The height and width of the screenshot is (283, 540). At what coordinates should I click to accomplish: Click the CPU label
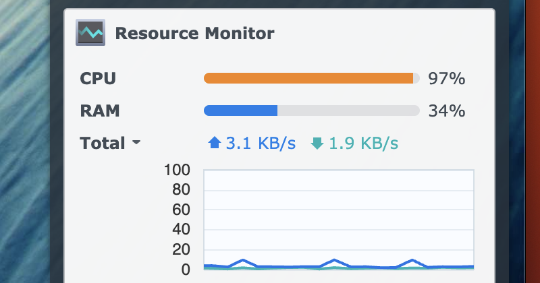pos(98,79)
